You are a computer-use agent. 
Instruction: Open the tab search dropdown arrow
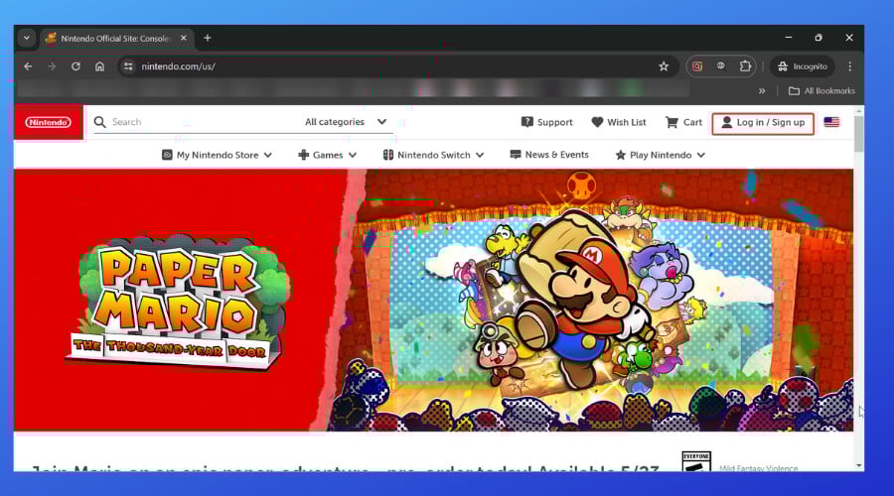point(26,38)
